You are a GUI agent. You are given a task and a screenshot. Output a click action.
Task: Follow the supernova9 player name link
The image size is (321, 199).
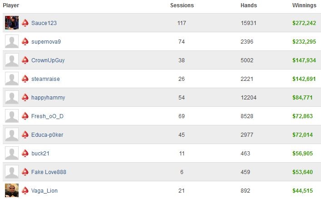(46, 42)
